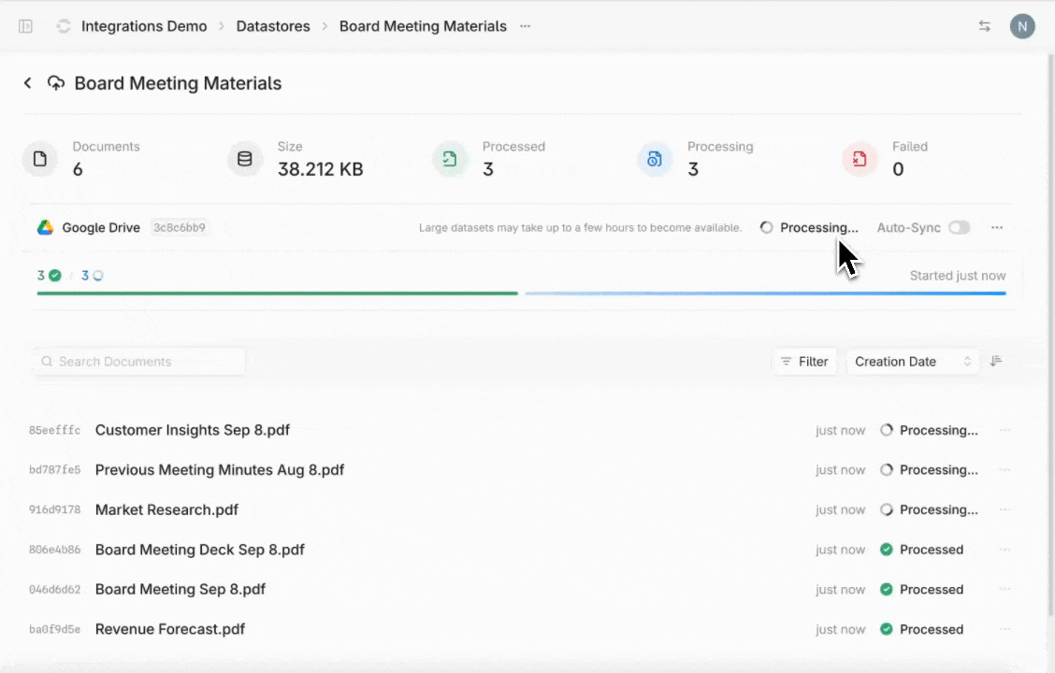Click the Failed documents icon
The height and width of the screenshot is (673, 1055).
coord(860,159)
